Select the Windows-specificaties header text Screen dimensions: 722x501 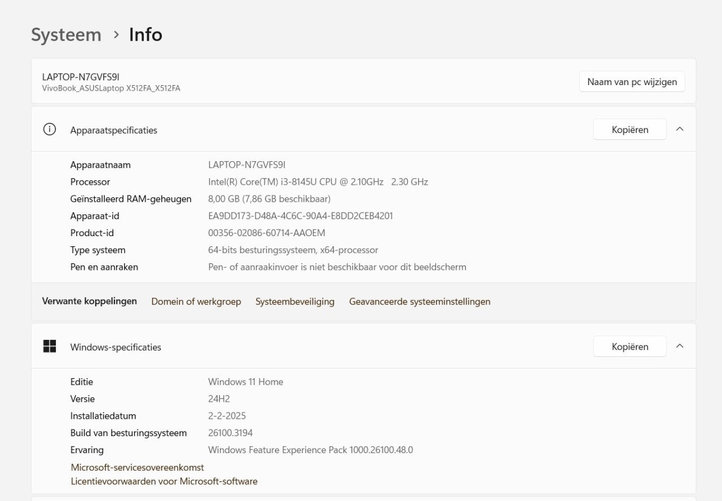[x=116, y=347]
